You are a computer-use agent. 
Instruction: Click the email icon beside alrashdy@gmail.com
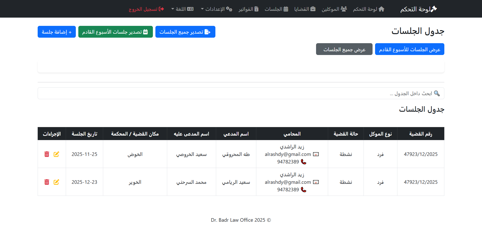pyautogui.click(x=316, y=154)
